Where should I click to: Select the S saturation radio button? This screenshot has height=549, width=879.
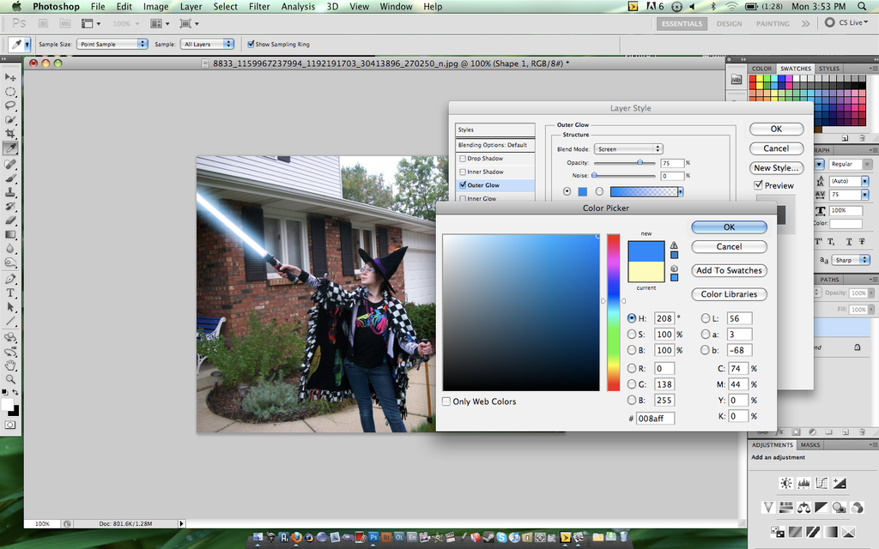coord(633,335)
